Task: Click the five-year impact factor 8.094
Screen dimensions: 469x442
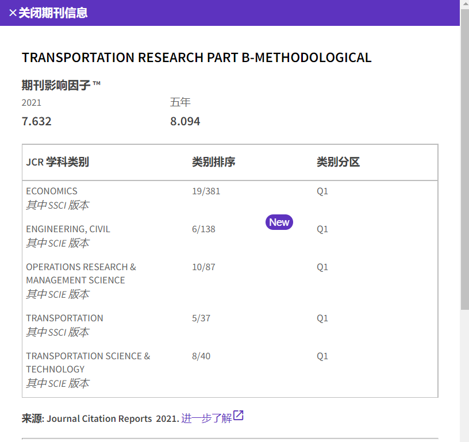Action: [x=185, y=121]
